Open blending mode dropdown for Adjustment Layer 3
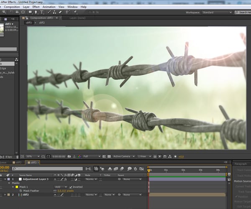Screen dimensions: 251x209 [x=91, y=179]
